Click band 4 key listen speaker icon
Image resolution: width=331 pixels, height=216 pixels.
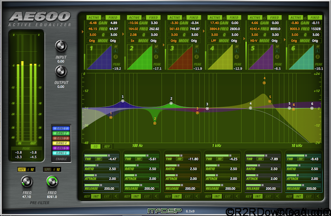point(237,197)
